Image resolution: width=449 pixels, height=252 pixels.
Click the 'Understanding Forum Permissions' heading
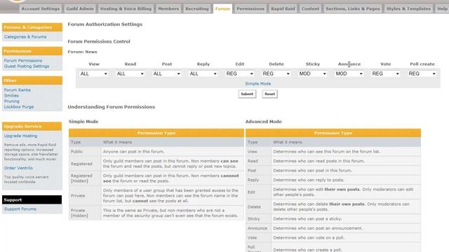click(x=112, y=107)
